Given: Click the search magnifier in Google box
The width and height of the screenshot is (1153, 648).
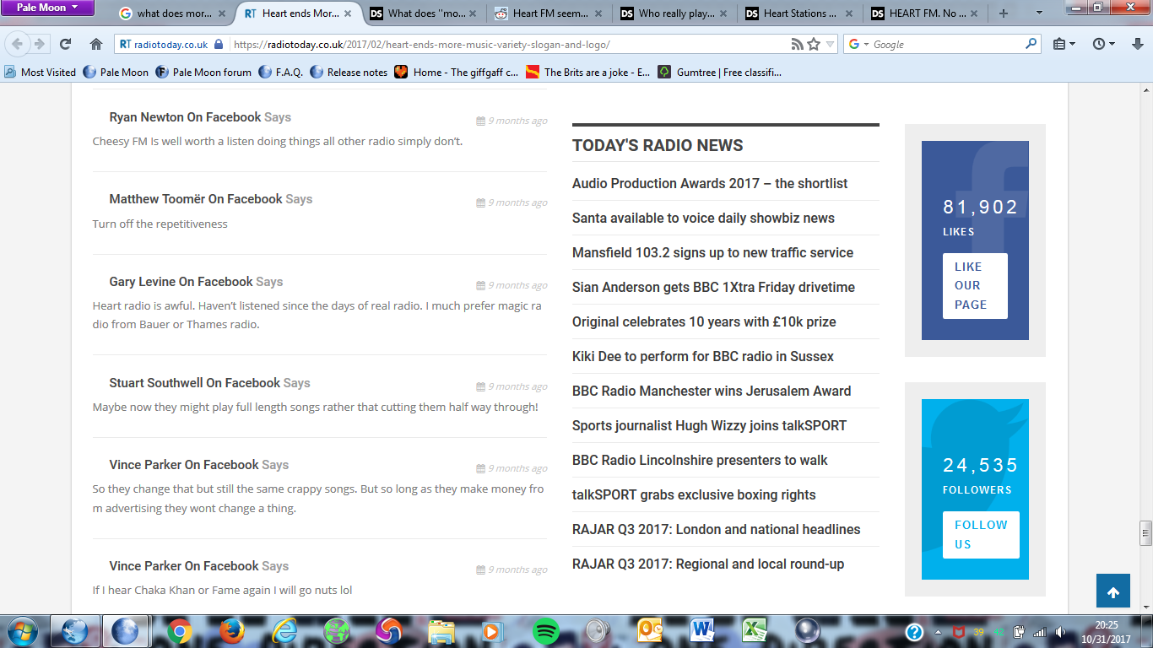Looking at the screenshot, I should click(x=1031, y=44).
